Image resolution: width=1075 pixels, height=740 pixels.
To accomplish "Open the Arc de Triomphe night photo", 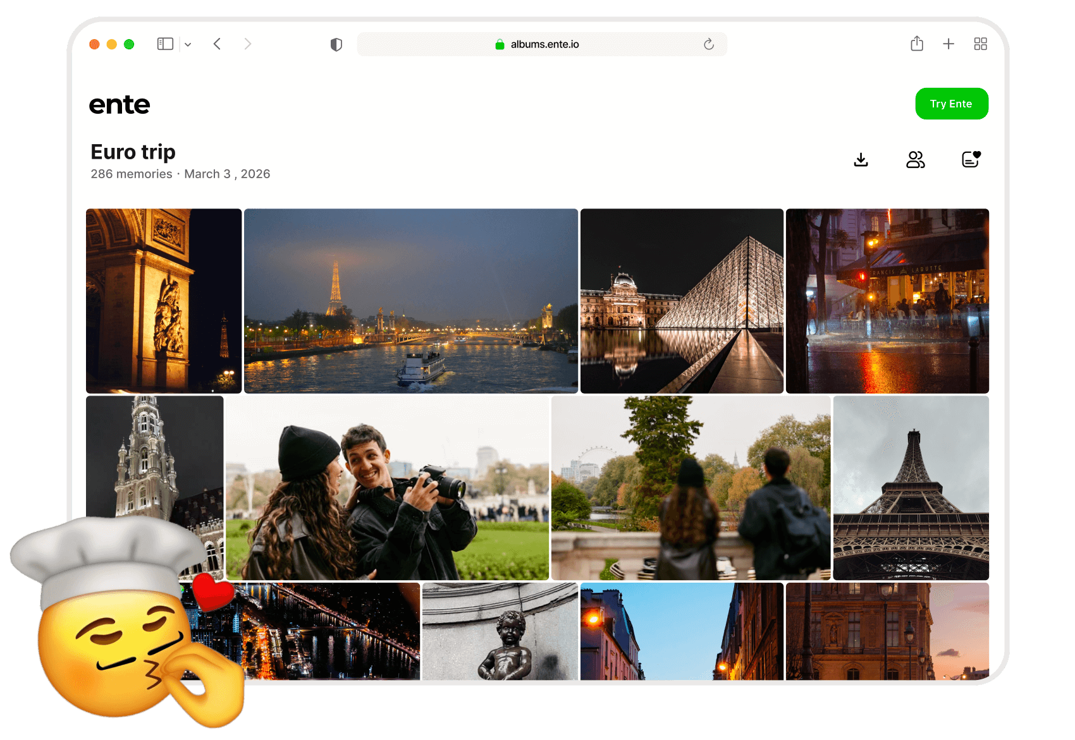I will (164, 301).
